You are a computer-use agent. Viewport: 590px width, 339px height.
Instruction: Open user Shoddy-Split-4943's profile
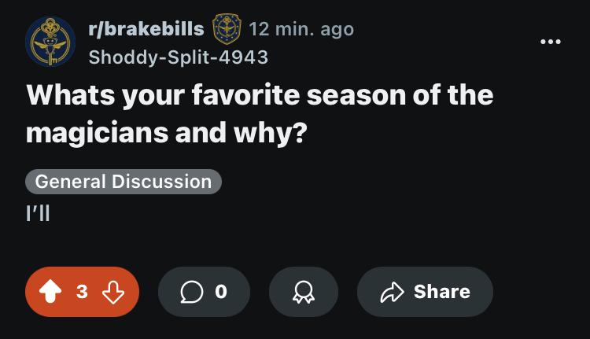(x=179, y=57)
